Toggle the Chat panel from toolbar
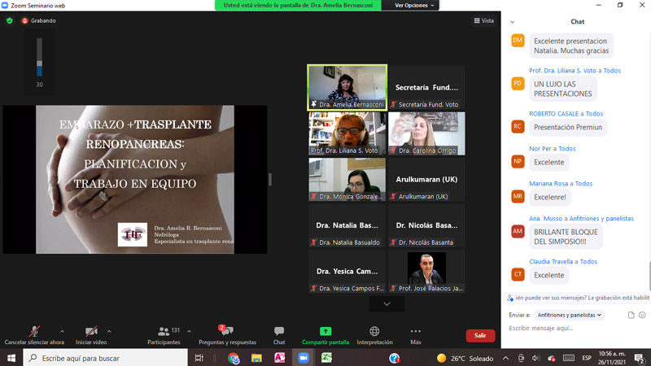This screenshot has width=651, height=366. (x=279, y=334)
